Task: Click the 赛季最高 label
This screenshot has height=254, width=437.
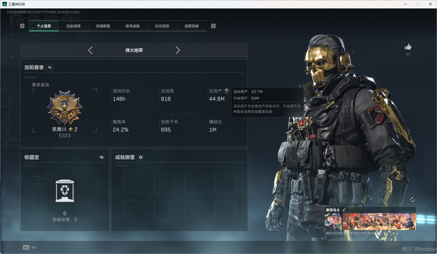Action: pyautogui.click(x=41, y=85)
